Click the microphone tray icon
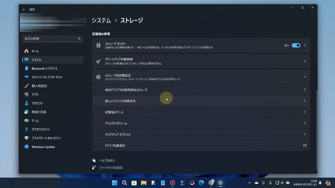This screenshot has height=188, width=335. point(263,183)
